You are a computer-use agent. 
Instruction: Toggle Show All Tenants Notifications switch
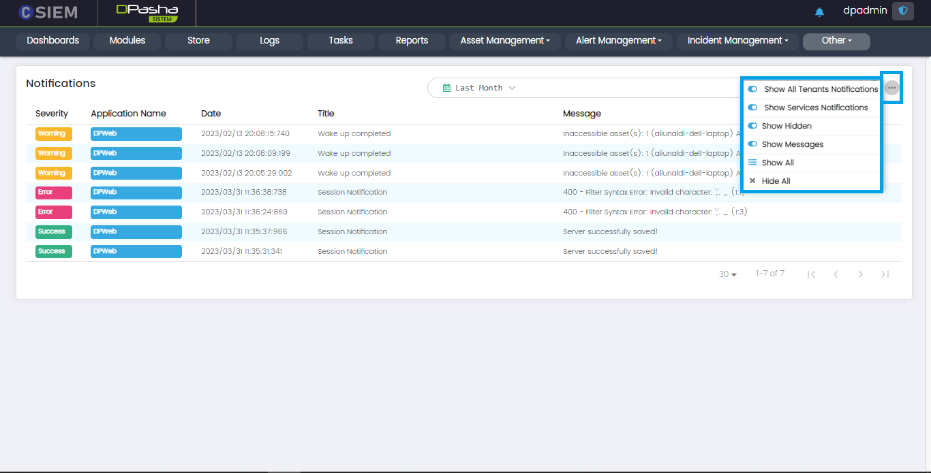pyautogui.click(x=752, y=89)
